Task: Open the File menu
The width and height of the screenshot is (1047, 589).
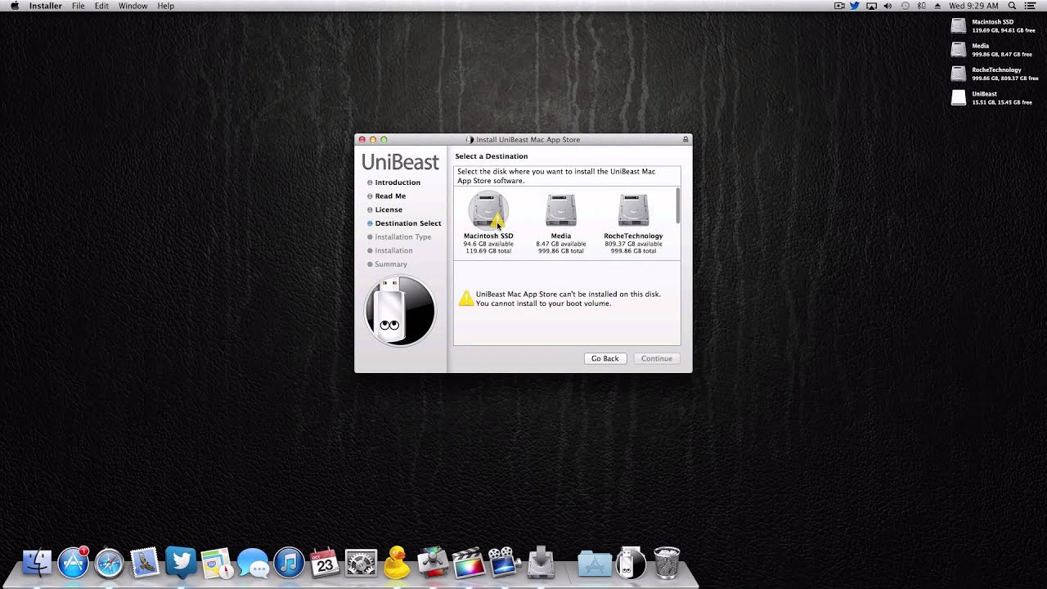Action: pos(79,6)
